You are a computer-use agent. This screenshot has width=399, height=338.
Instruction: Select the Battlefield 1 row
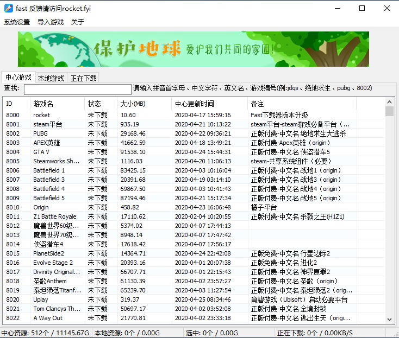pyautogui.click(x=194, y=170)
